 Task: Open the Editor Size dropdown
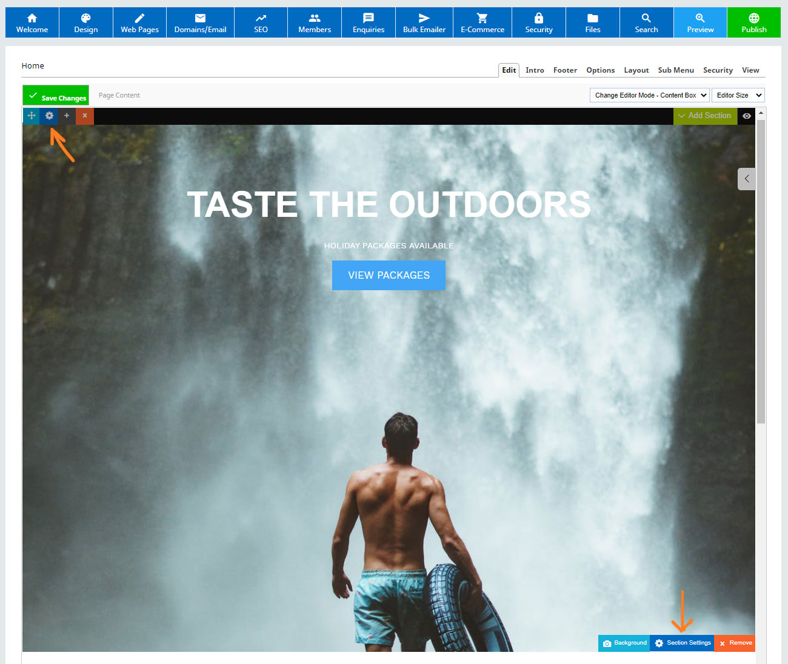(738, 95)
